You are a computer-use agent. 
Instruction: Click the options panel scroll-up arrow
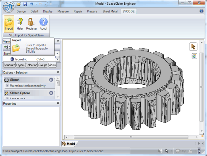point(58,78)
